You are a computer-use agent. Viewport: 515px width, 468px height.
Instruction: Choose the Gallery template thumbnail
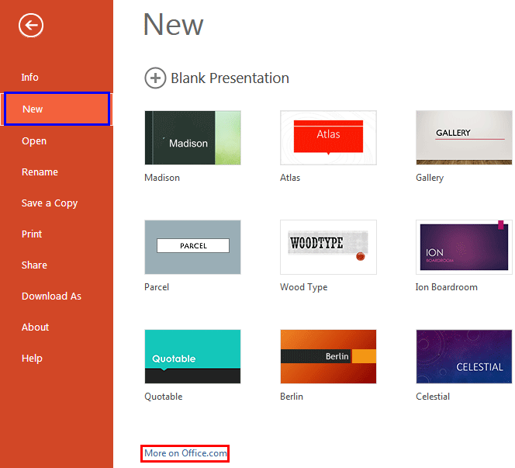(464, 137)
